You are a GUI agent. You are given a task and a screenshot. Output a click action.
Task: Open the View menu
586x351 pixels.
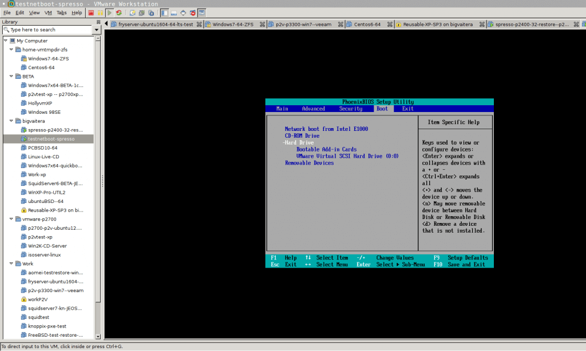[34, 13]
